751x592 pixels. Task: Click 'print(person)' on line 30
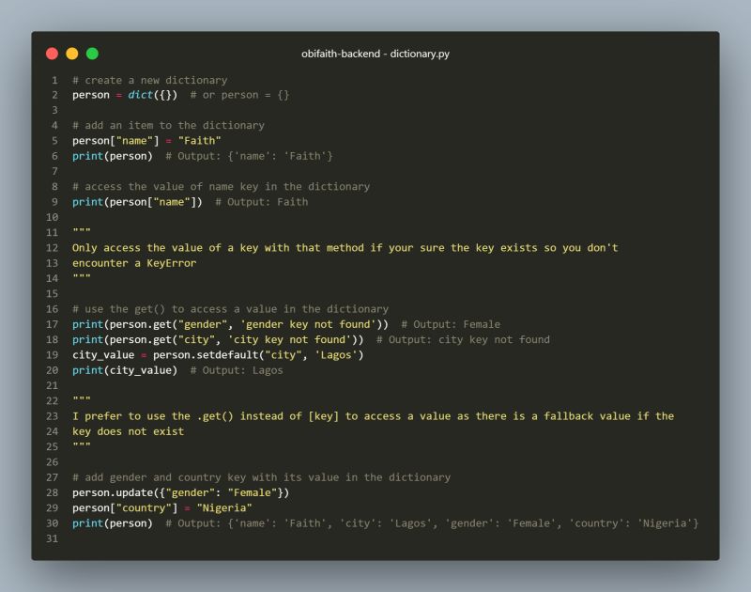(x=113, y=523)
